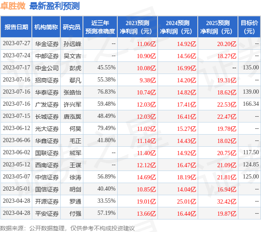Click the 数据来源 disclaimer footer text

67,228
